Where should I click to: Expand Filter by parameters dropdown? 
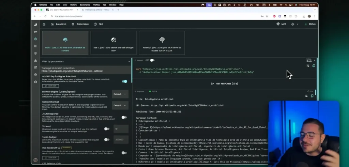tap(86, 61)
